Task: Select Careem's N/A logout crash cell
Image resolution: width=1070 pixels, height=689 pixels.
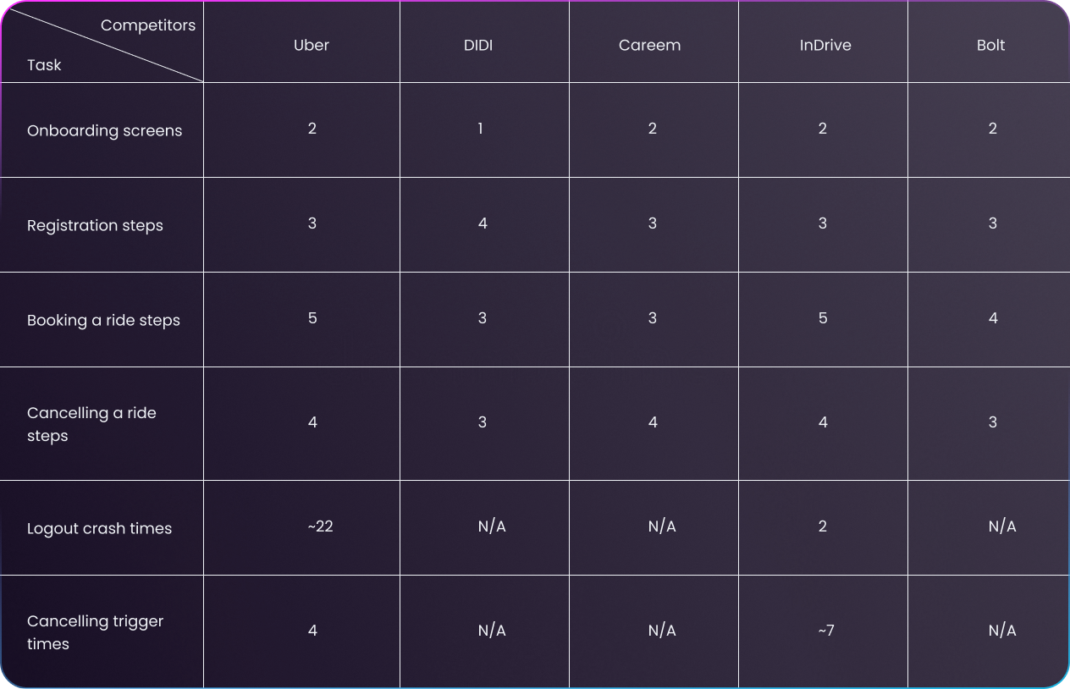Action: click(x=662, y=526)
